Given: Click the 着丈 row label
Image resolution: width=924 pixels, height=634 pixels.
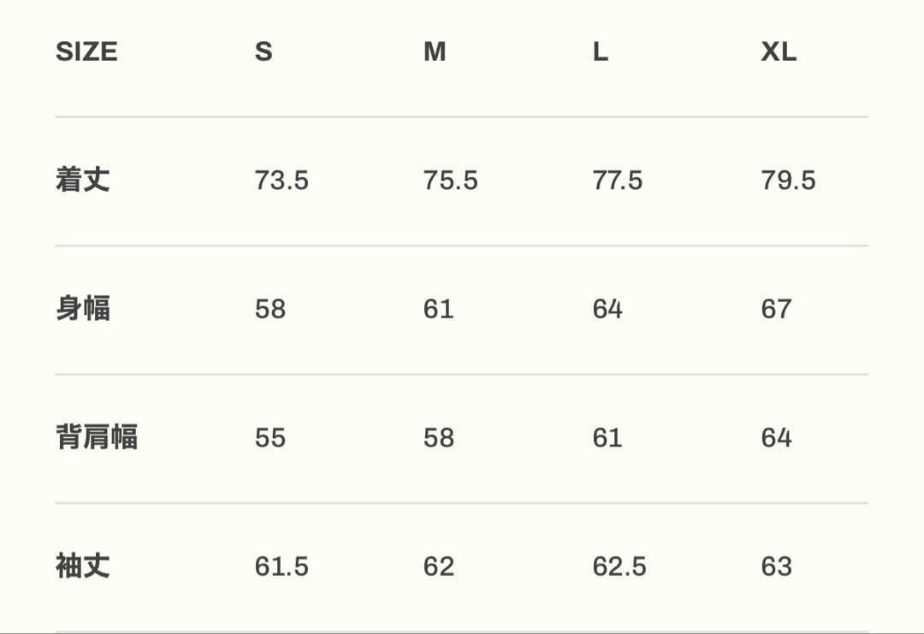Looking at the screenshot, I should 83,181.
